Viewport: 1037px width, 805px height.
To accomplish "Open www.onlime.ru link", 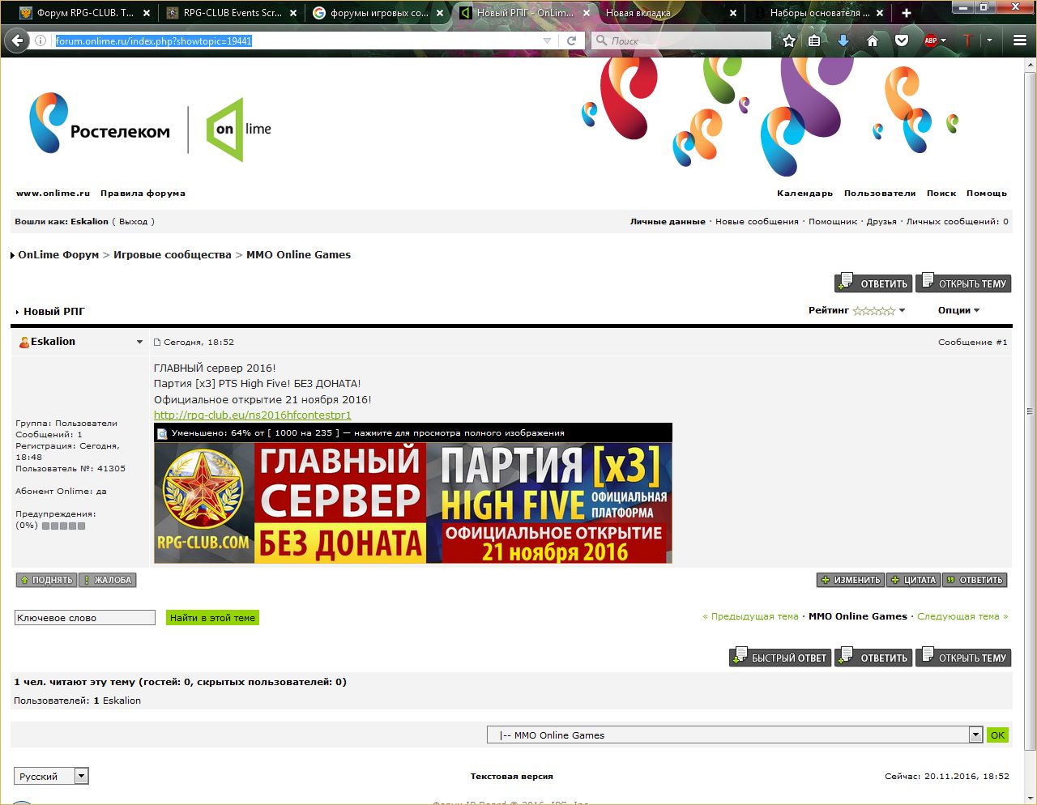I will [x=53, y=193].
